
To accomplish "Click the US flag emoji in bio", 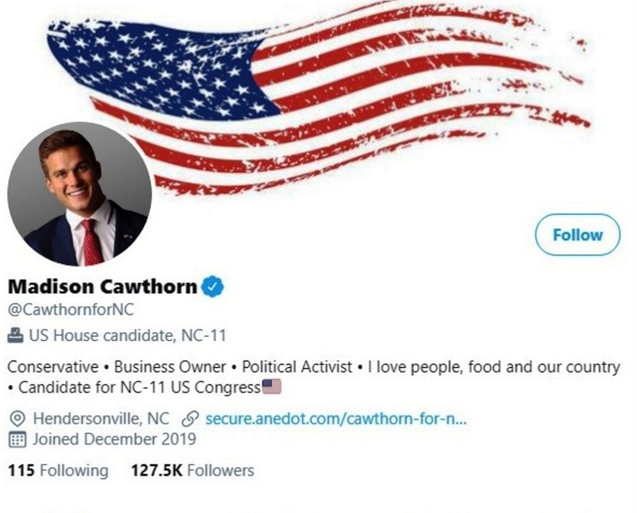I will pyautogui.click(x=272, y=387).
